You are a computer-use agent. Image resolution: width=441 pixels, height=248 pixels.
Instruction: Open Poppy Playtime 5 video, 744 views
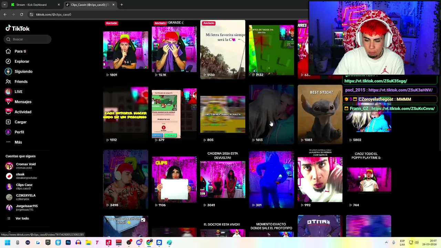point(369,179)
